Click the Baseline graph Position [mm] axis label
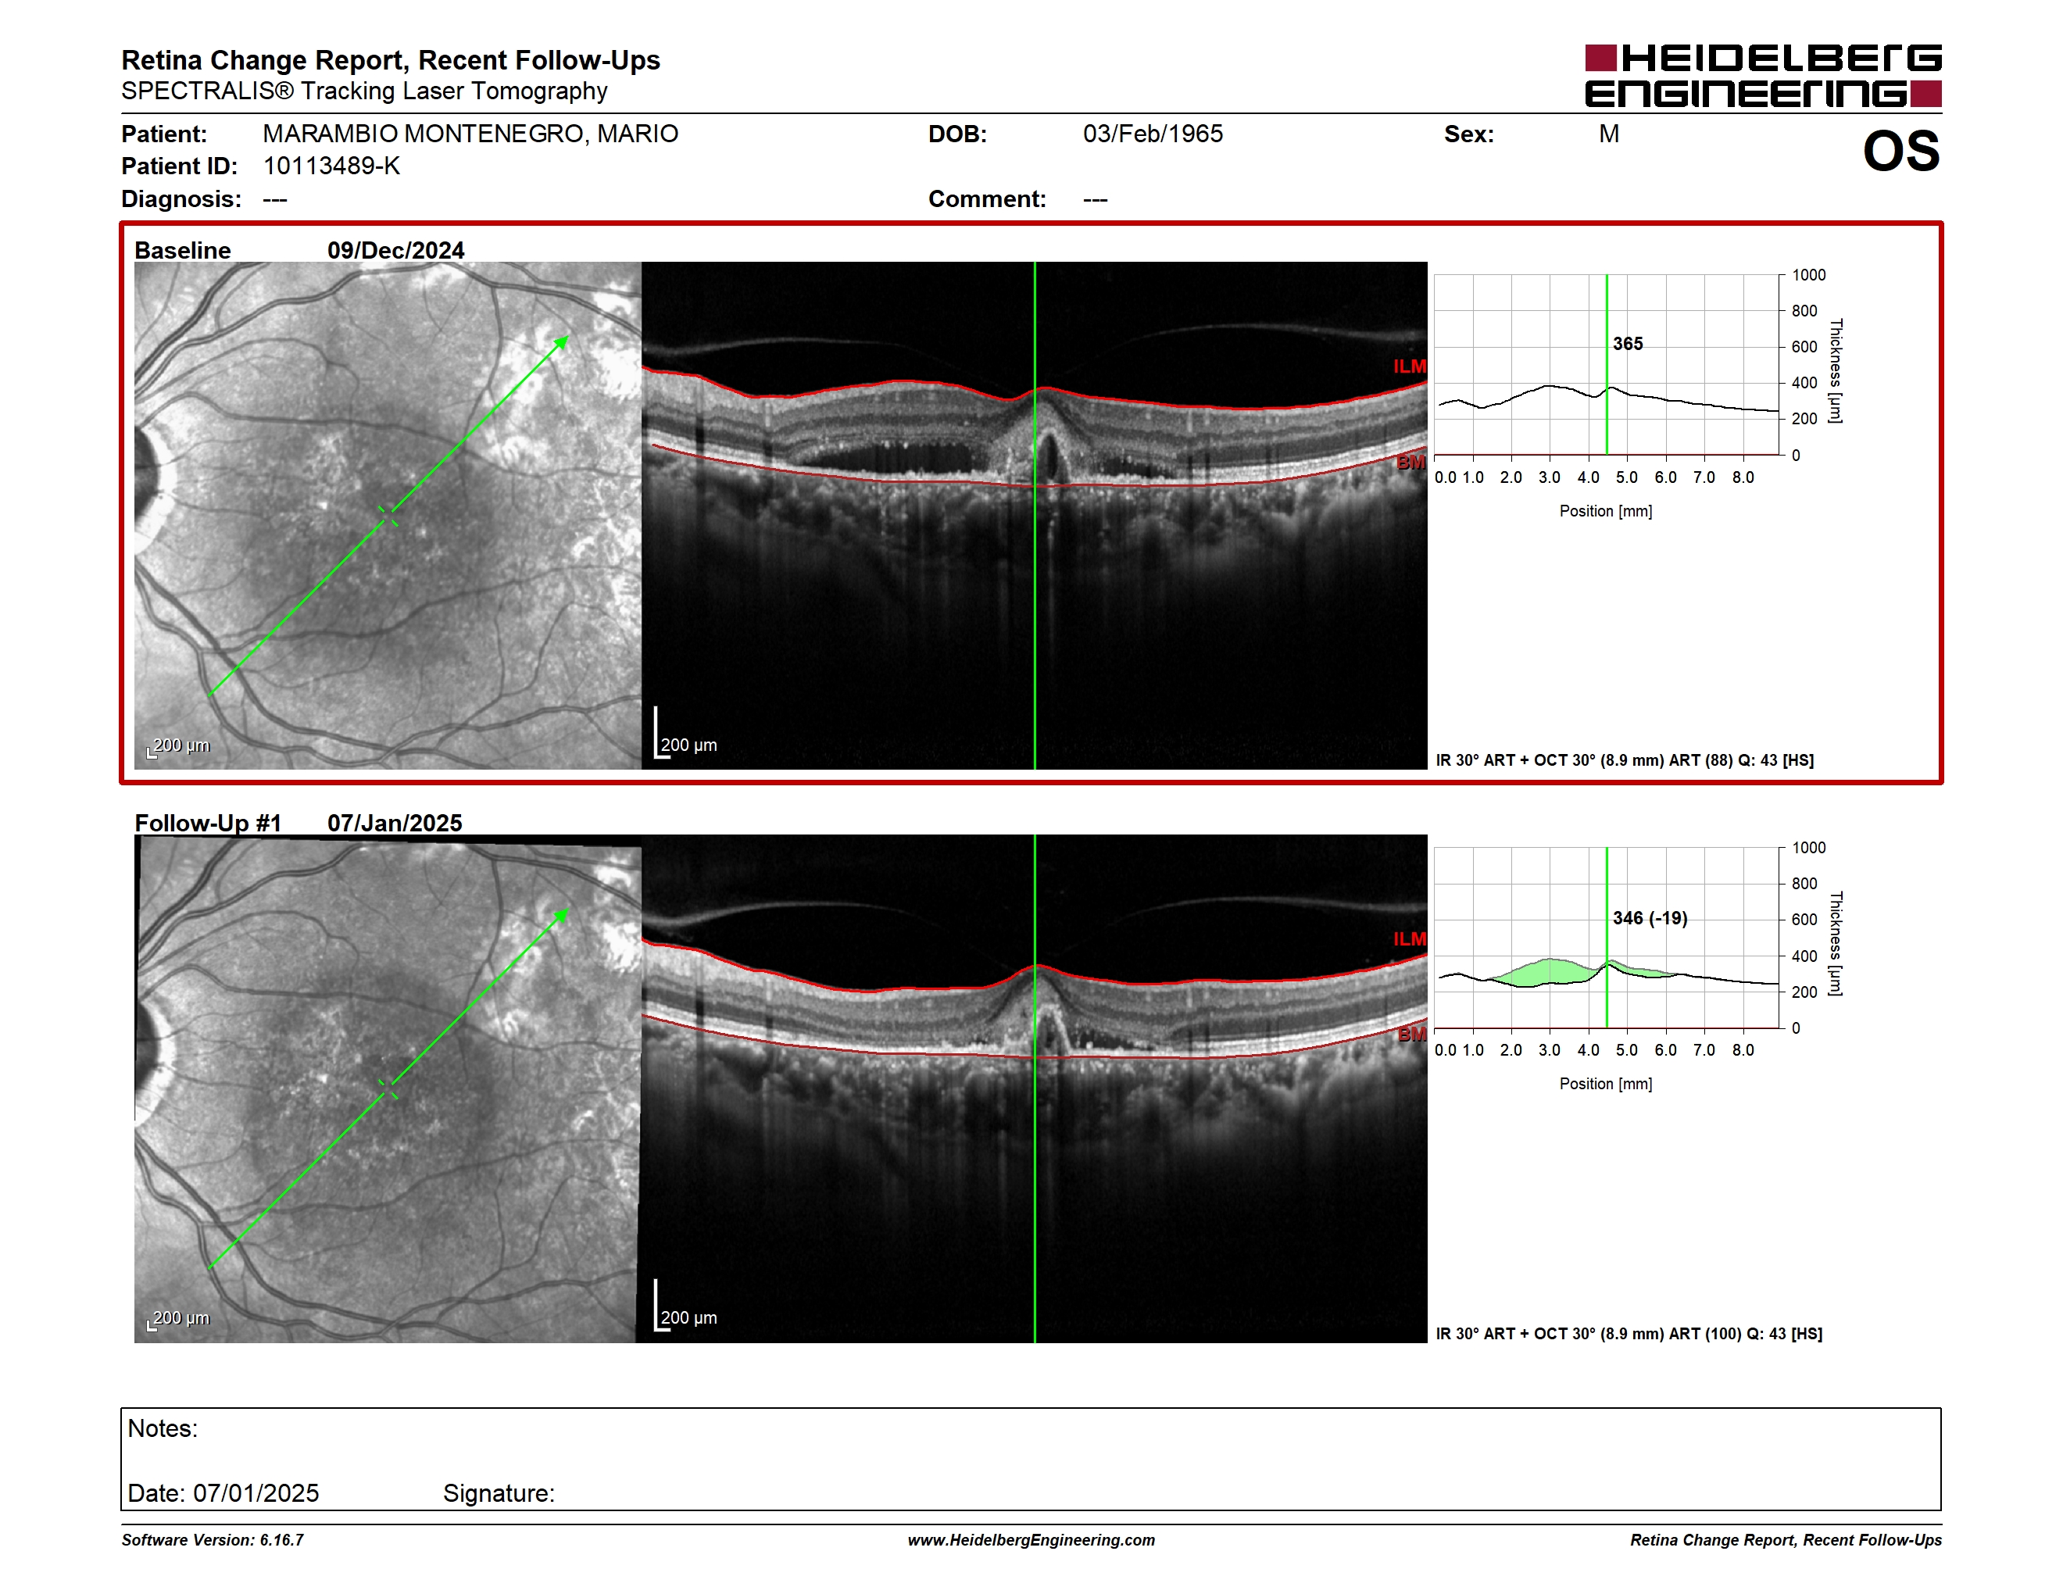 [1606, 511]
